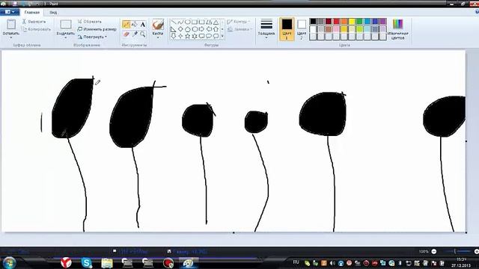Choose the Triangle shape

[x=216, y=22]
